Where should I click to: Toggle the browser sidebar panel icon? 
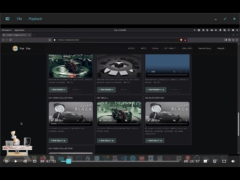pos(225,40)
